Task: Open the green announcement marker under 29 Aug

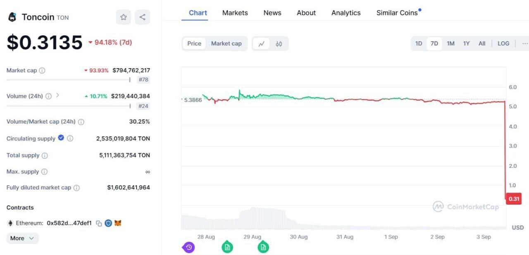Action: (x=263, y=247)
